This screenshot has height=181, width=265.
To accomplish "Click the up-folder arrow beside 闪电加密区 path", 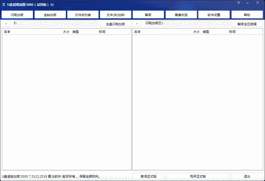I will pos(137,23).
